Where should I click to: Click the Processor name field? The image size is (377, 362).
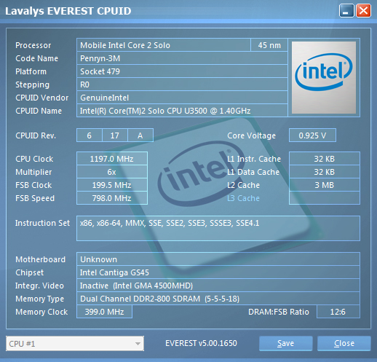164,45
